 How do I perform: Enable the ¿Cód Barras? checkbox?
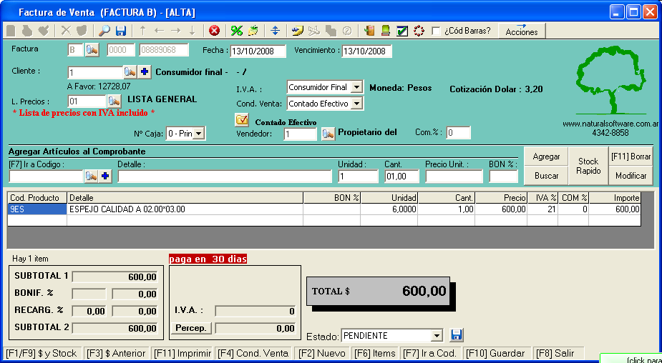tap(436, 31)
